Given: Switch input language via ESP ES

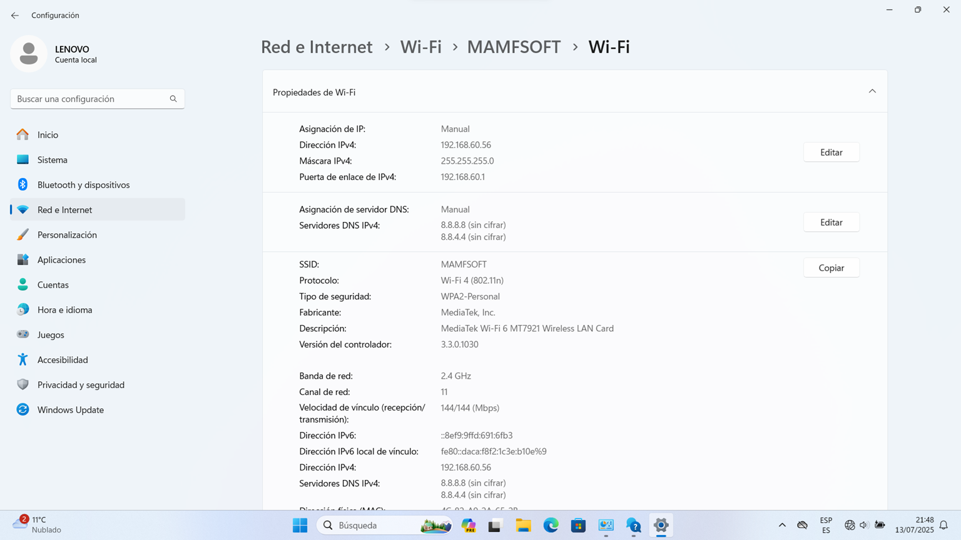Looking at the screenshot, I should (826, 525).
